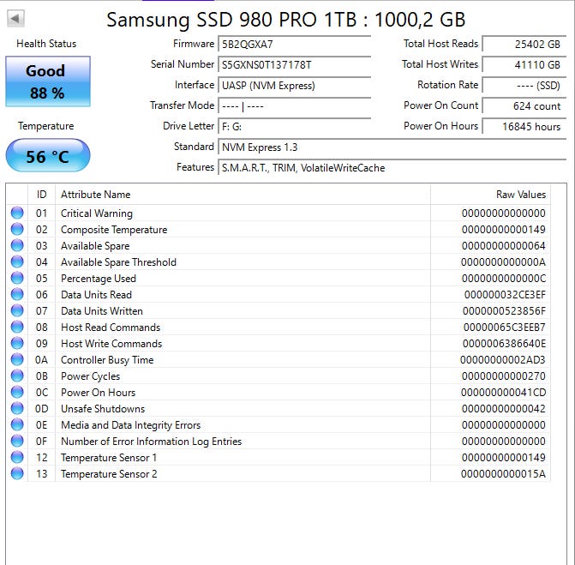Click the Rotation Rate value ---- (SSD)

tap(524, 85)
